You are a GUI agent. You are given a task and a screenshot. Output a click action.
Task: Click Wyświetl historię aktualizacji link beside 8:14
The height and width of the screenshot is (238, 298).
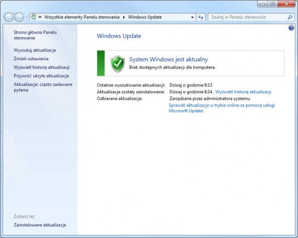click(243, 92)
